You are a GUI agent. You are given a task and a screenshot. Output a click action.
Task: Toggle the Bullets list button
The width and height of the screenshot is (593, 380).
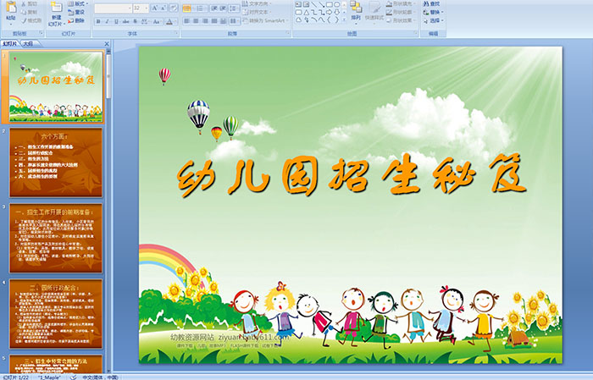click(187, 8)
